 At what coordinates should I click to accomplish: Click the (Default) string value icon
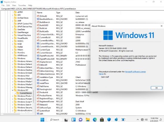38,16
